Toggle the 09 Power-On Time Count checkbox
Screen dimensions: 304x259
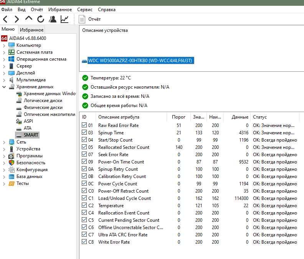tap(84, 161)
